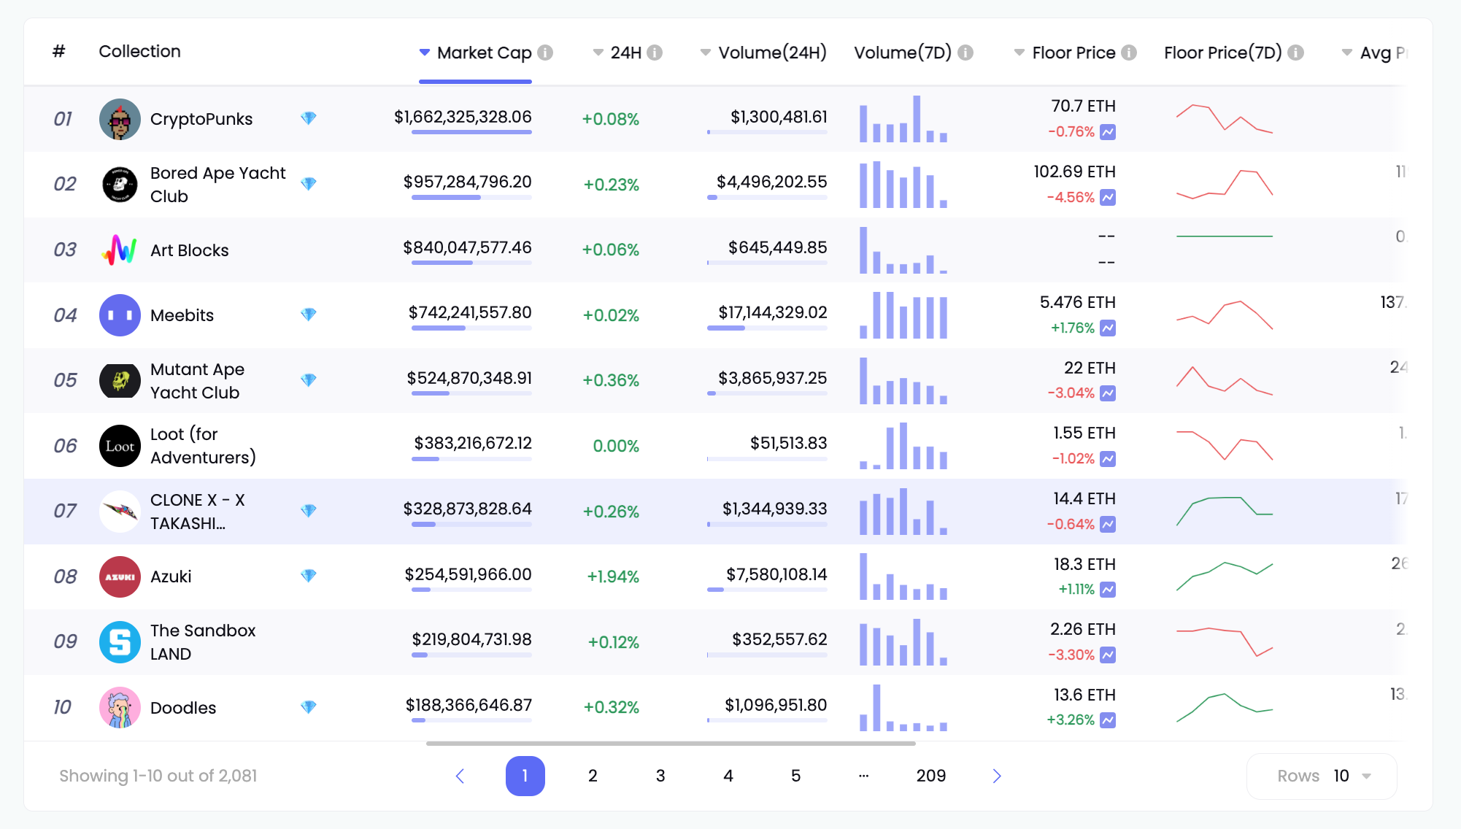Click the Collection column header
Image resolution: width=1461 pixels, height=829 pixels.
click(x=139, y=51)
